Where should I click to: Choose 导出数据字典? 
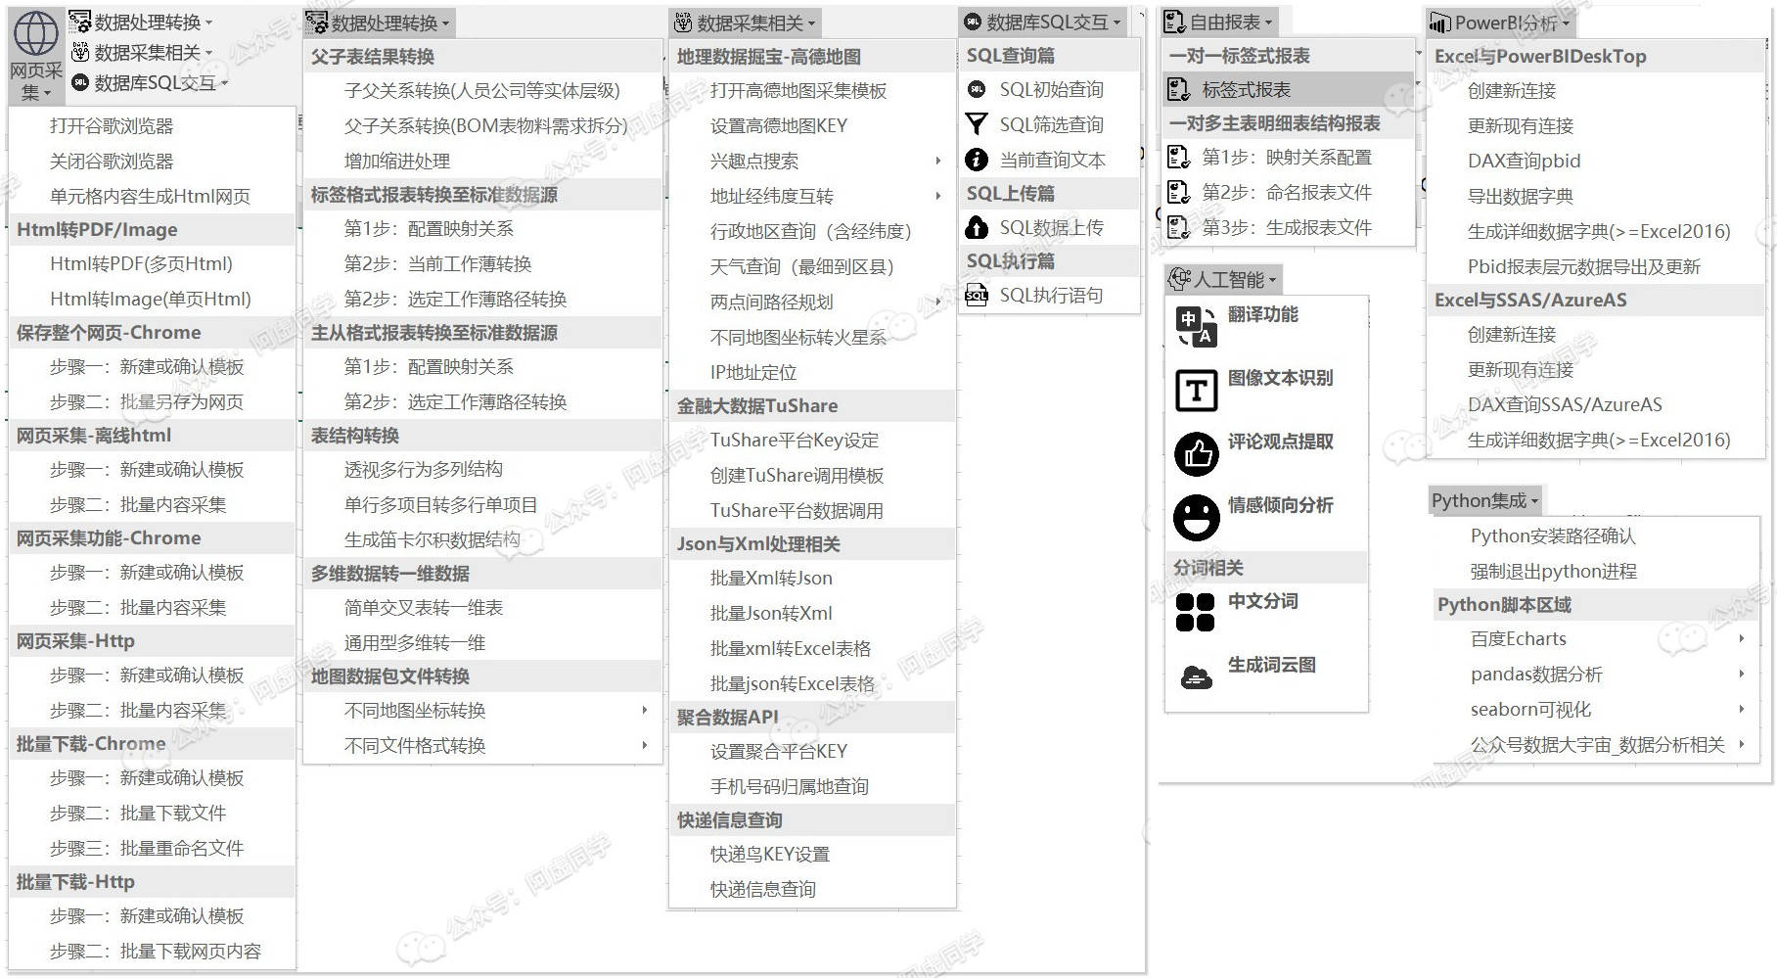tap(1595, 196)
